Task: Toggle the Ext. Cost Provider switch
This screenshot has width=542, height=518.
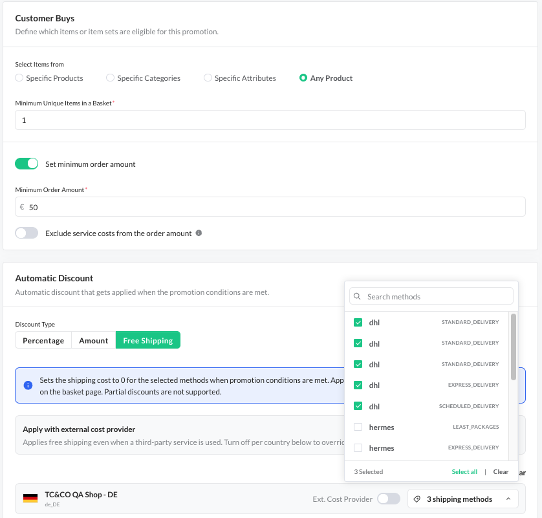Action: (x=389, y=499)
